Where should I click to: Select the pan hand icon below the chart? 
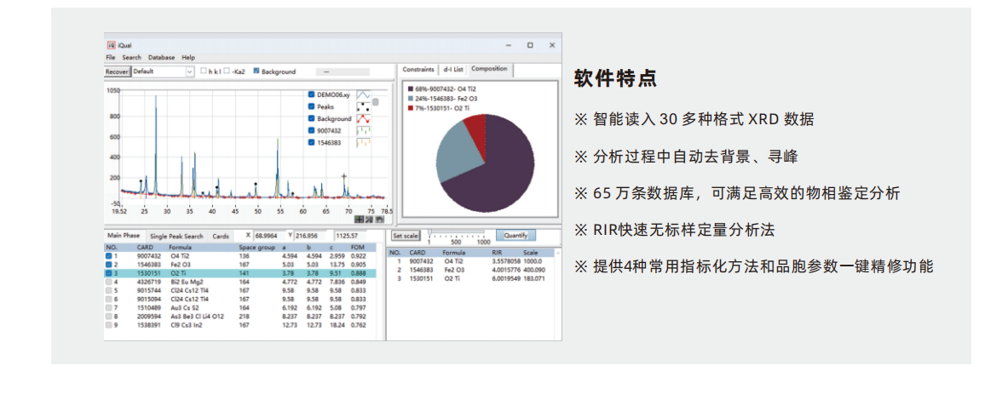[378, 219]
